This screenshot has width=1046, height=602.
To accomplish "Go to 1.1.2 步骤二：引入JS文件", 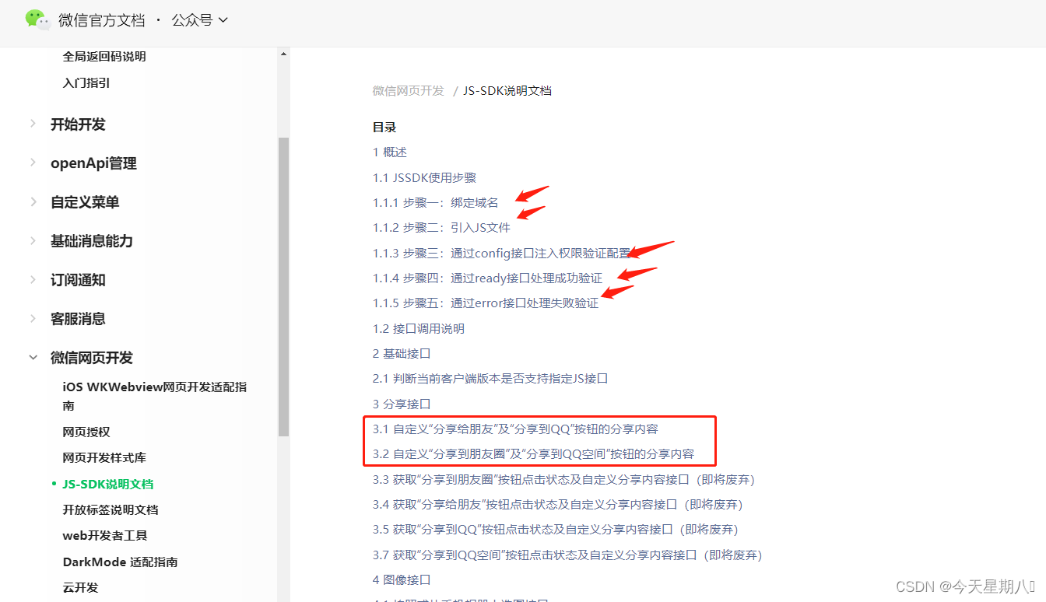I will point(441,227).
